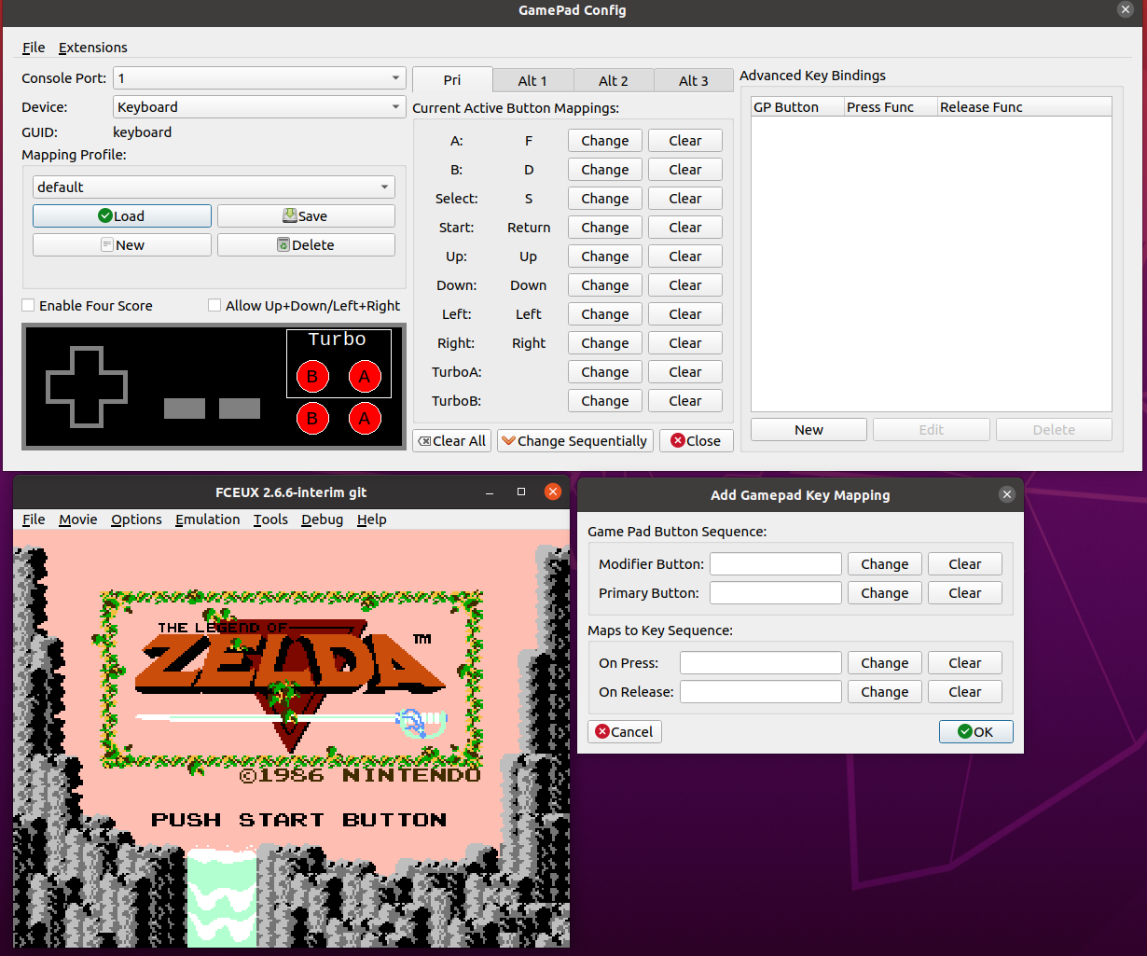Cancel the Add Gamepad Key Mapping dialog
1147x956 pixels.
[x=624, y=731]
